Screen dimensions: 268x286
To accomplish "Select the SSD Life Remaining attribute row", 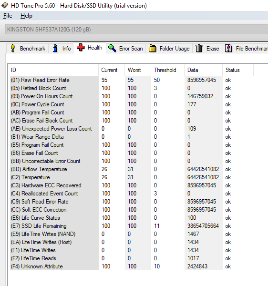I will pyautogui.click(x=120, y=226).
